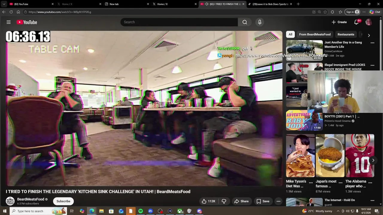This screenshot has height=215, width=383.
Task: Open the YouTube account avatar menu
Action: pyautogui.click(x=369, y=22)
